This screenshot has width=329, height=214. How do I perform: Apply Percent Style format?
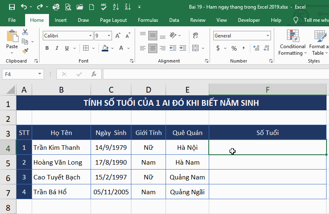(x=234, y=49)
